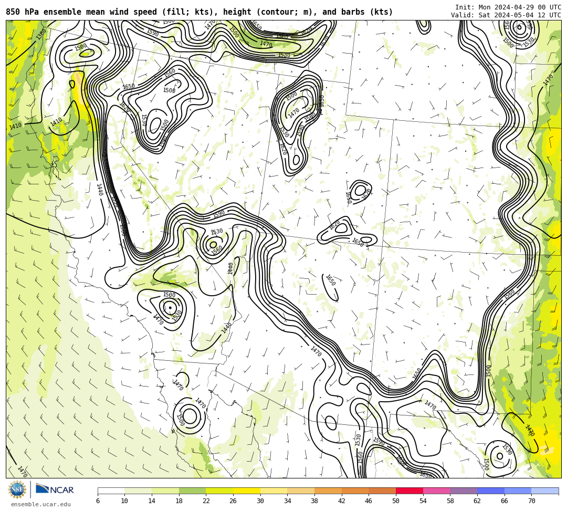Click the Valid: Sat 2024-05-04 12 UTC text

(506, 15)
